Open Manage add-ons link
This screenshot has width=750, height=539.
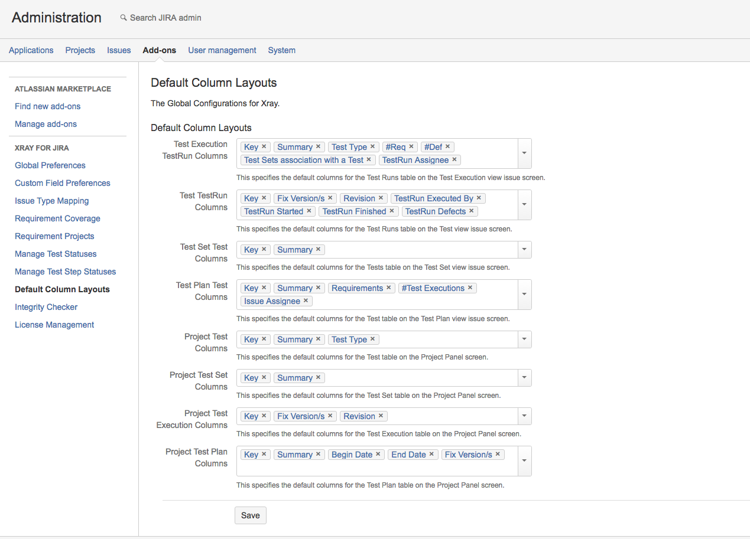coord(46,124)
